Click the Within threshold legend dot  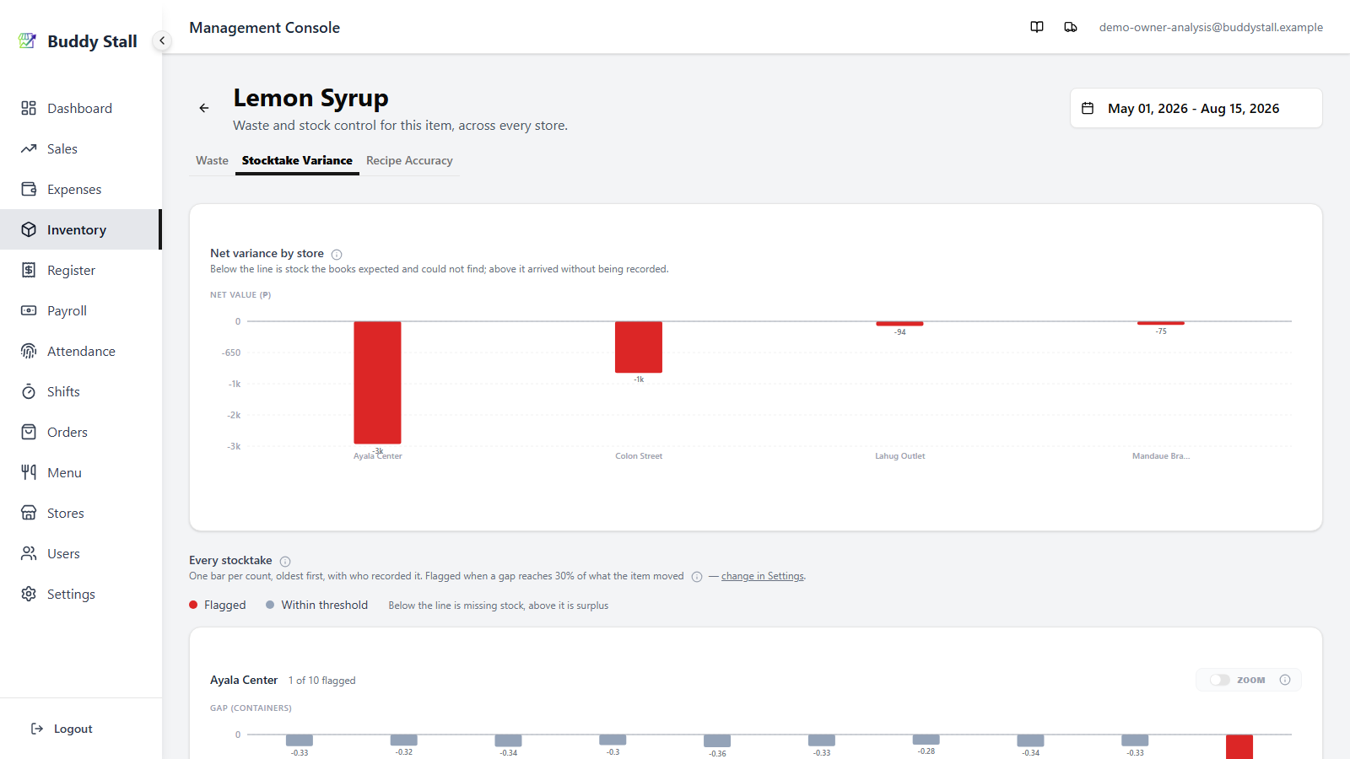(x=270, y=605)
